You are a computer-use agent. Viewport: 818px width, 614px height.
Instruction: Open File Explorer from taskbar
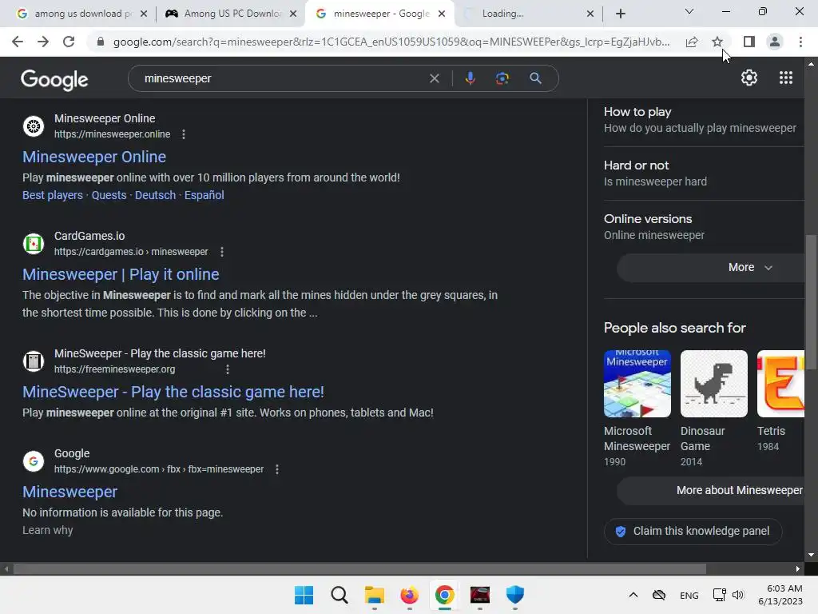pyautogui.click(x=374, y=595)
